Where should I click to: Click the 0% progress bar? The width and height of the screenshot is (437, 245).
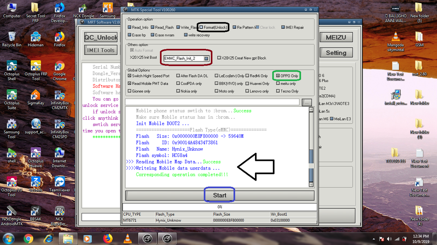pyautogui.click(x=220, y=207)
